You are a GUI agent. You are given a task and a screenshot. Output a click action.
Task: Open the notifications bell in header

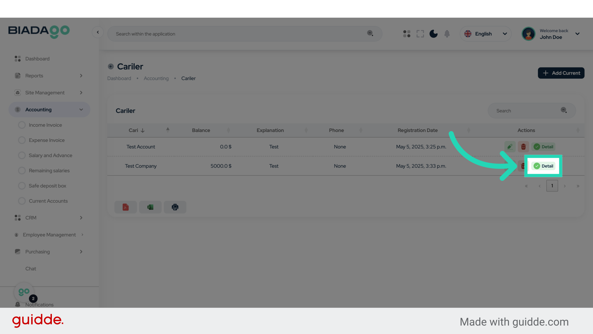click(x=447, y=34)
